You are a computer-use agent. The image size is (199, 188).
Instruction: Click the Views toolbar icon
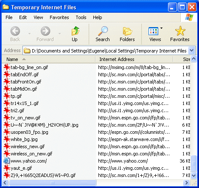coord(153,31)
